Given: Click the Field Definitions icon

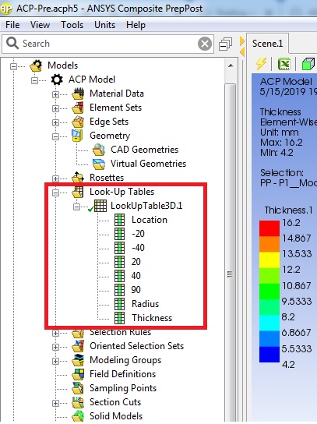Looking at the screenshot, I should pyautogui.click(x=78, y=375).
